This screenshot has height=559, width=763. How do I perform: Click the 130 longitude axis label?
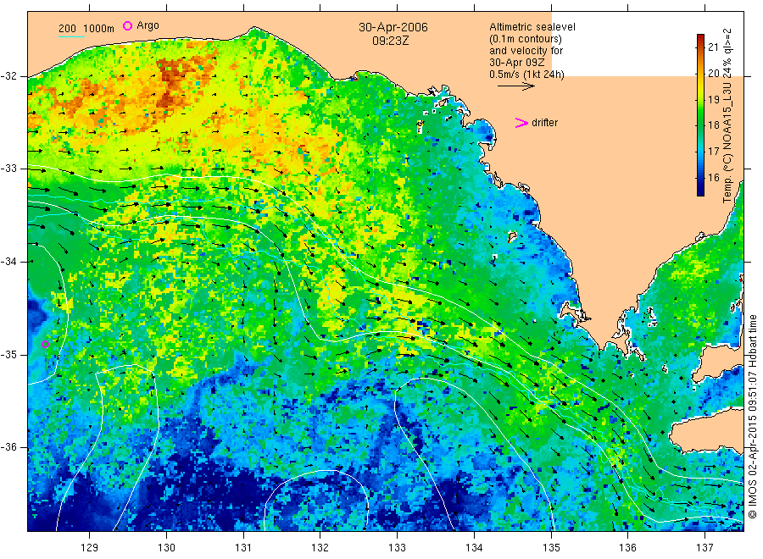166,548
